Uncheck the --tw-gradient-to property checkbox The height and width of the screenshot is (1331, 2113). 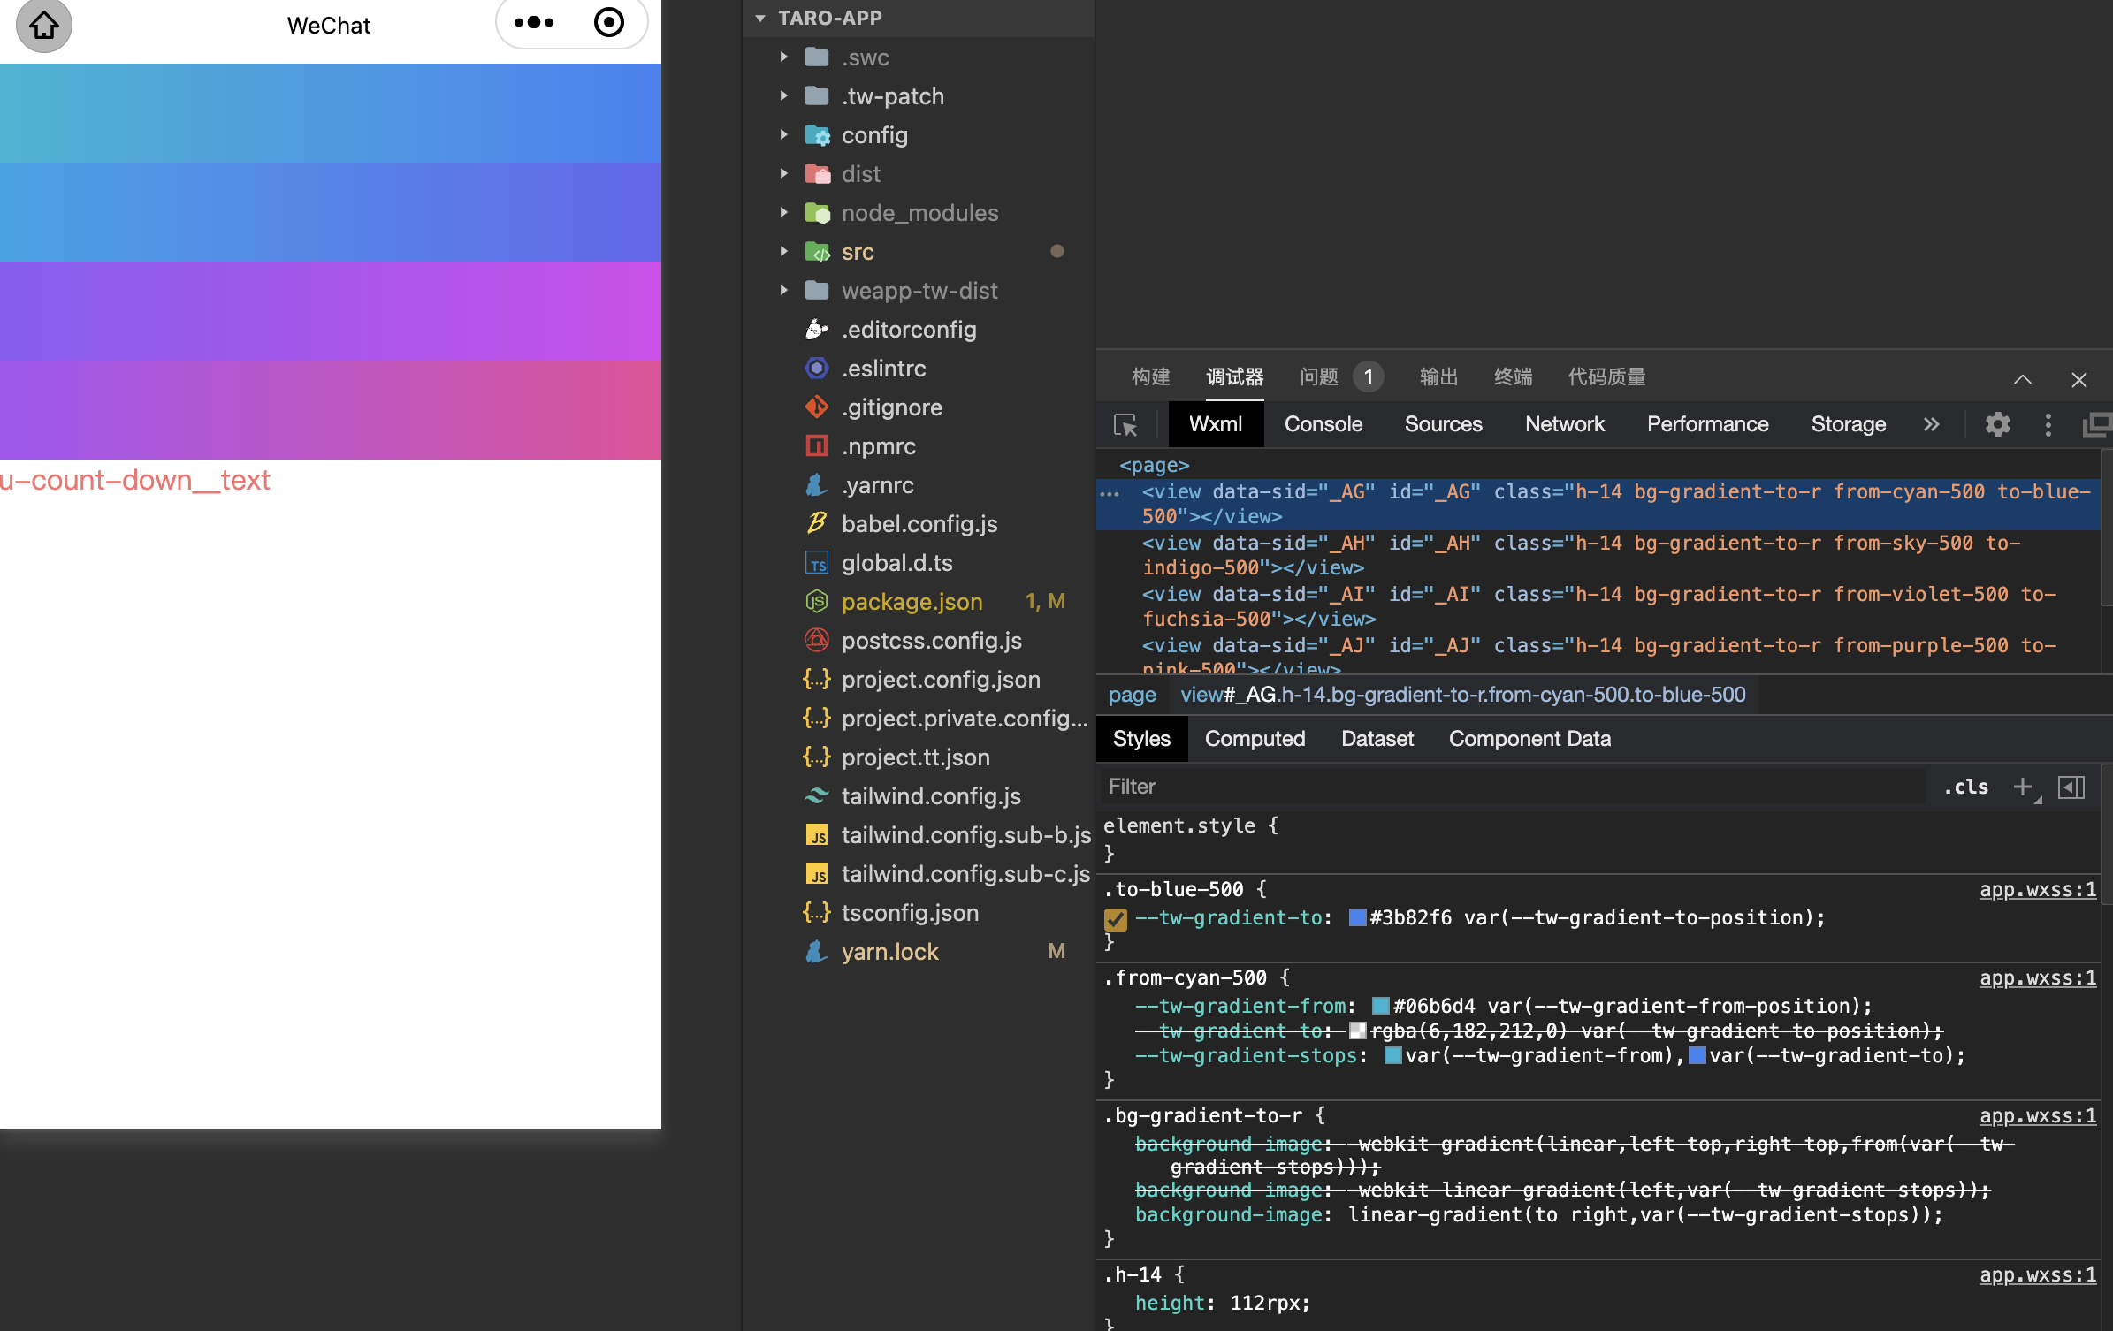[x=1116, y=919]
